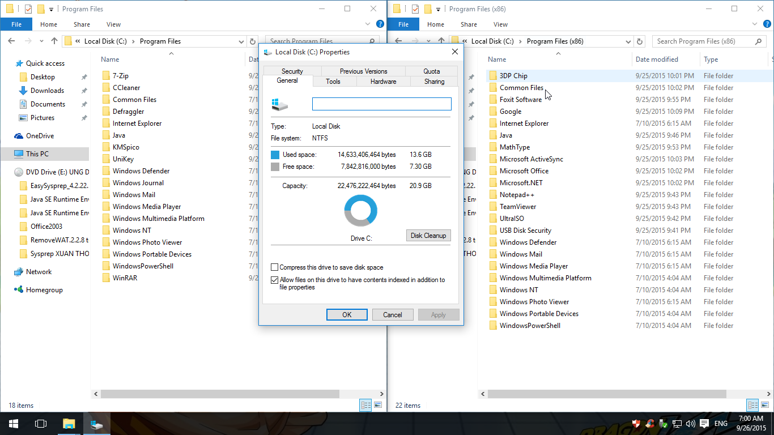Screen dimensions: 774x435
Task: Click Refresh icon in left Program Files window
Action: point(253,41)
